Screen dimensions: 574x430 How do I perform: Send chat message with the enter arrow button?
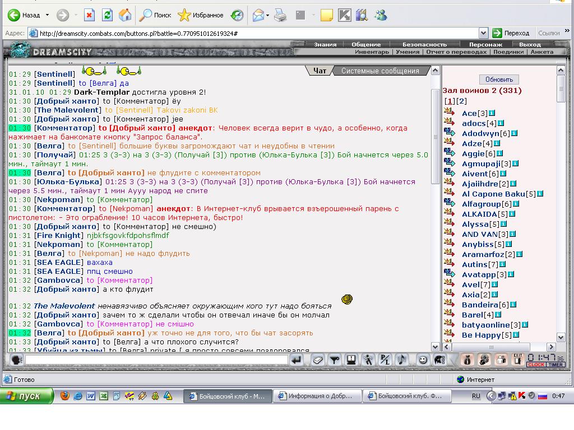pos(297,360)
